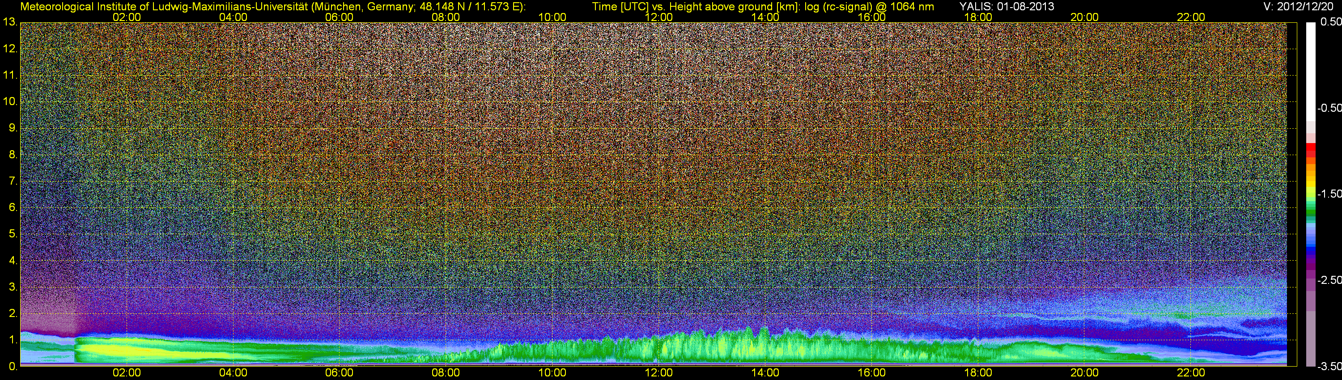Click the 9 km height axis label
This screenshot has height=380, width=1342.
click(x=13, y=128)
